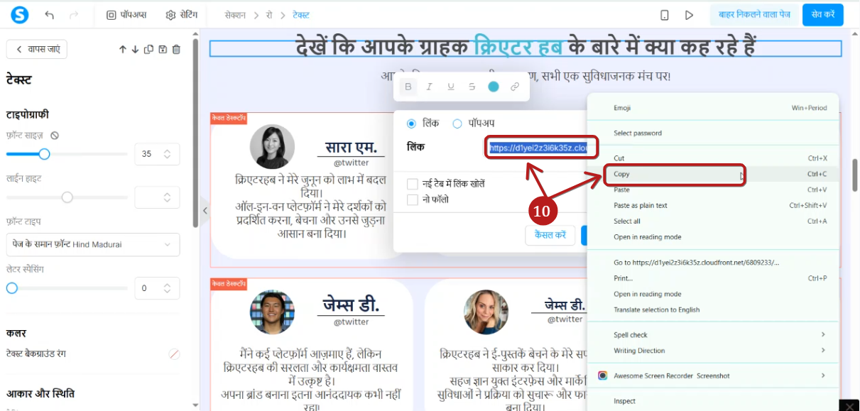Choose Paste from the context menu

click(x=713, y=190)
